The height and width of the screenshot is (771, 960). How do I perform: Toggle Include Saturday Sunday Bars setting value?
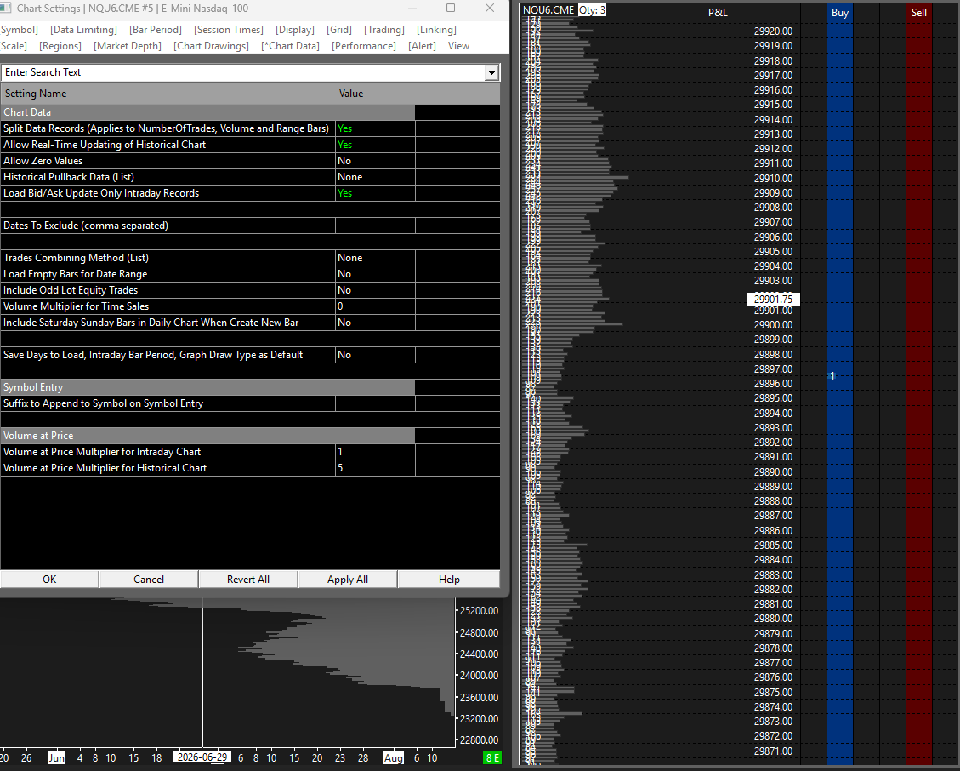tap(375, 323)
